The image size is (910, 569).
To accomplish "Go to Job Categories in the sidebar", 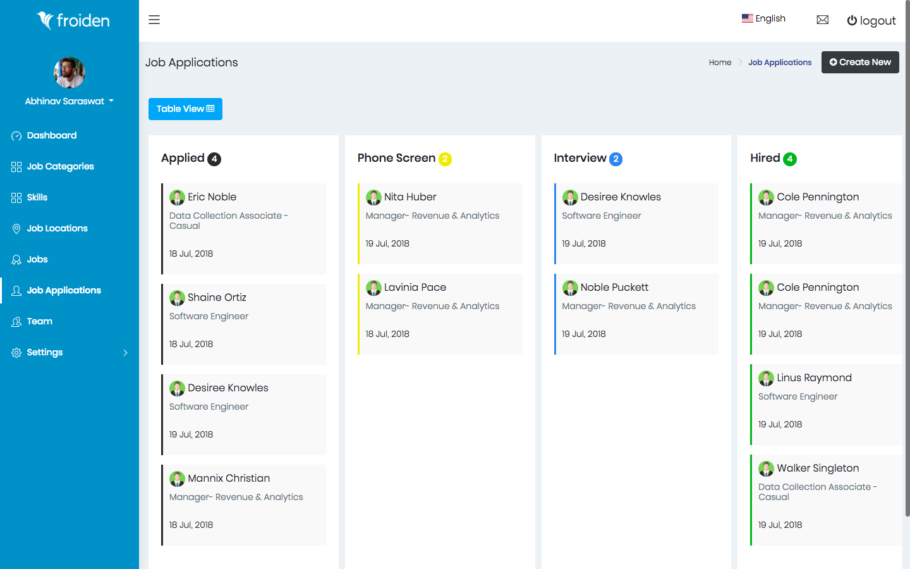I will 60,166.
